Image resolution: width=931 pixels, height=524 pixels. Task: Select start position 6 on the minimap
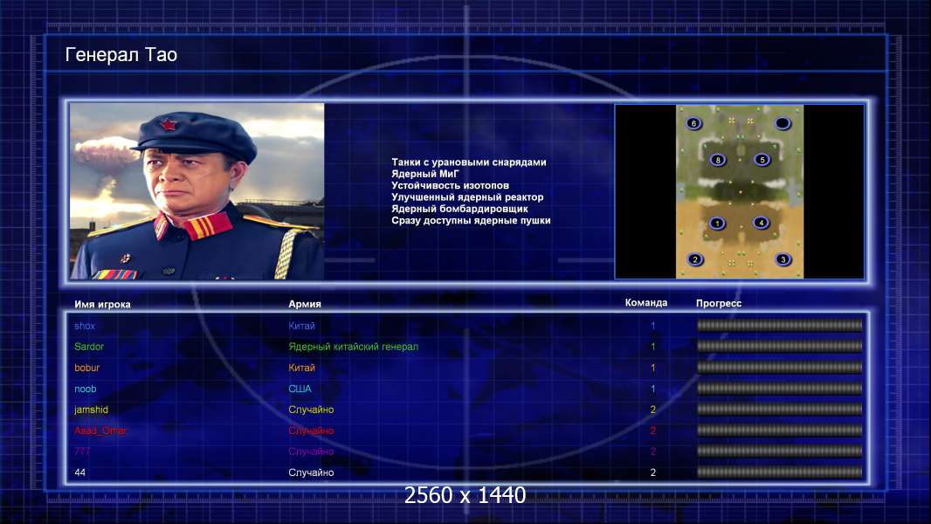(693, 123)
